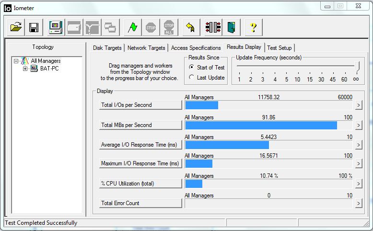Open arrow next to Maximum I/O Response Time bar
Viewport: 373px width, 231px height.
pos(359,163)
